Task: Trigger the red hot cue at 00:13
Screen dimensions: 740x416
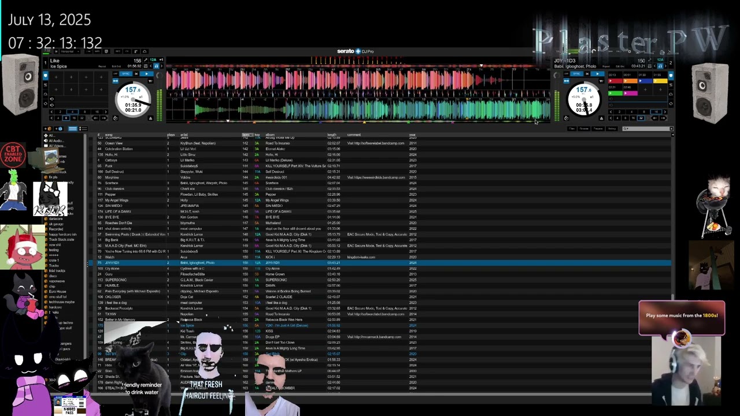Action: (x=615, y=81)
